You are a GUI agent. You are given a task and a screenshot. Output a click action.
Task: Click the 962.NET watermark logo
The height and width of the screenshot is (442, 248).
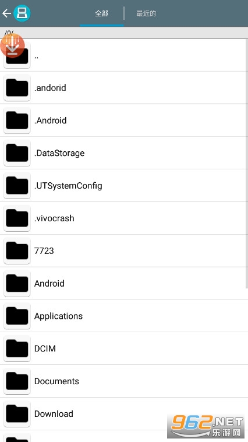(206, 426)
